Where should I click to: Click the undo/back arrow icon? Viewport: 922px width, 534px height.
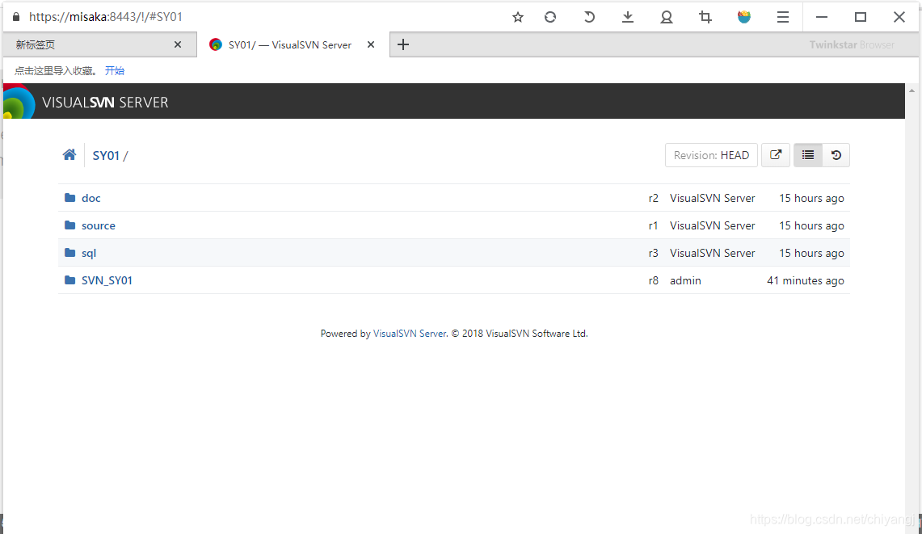pos(588,17)
